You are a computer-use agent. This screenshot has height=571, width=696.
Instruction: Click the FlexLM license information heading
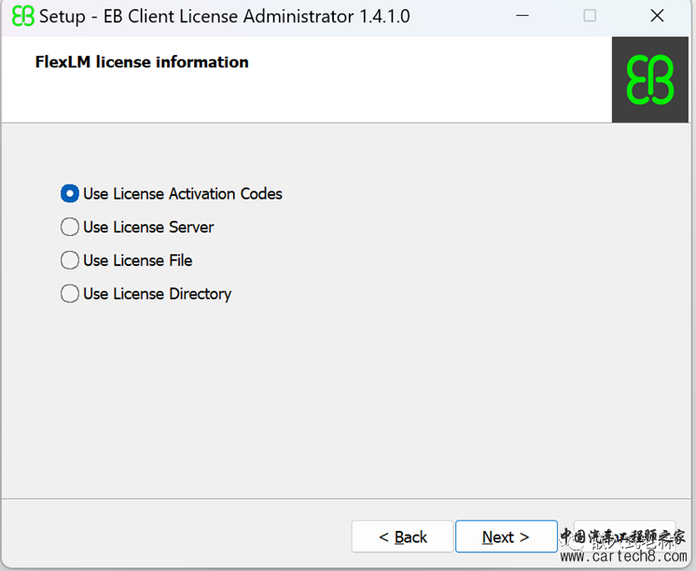(x=142, y=62)
